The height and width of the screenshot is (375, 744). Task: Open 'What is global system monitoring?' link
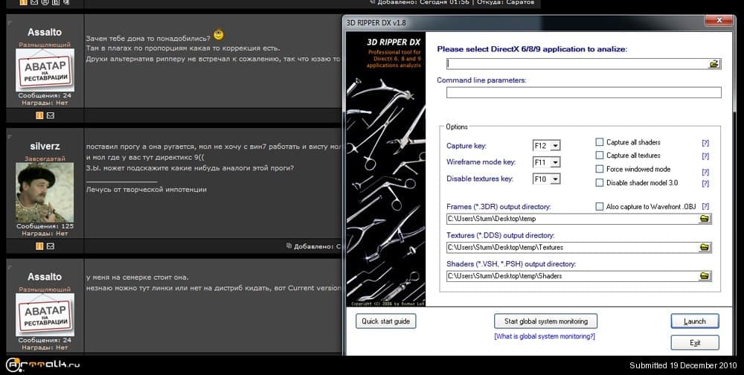coord(545,336)
